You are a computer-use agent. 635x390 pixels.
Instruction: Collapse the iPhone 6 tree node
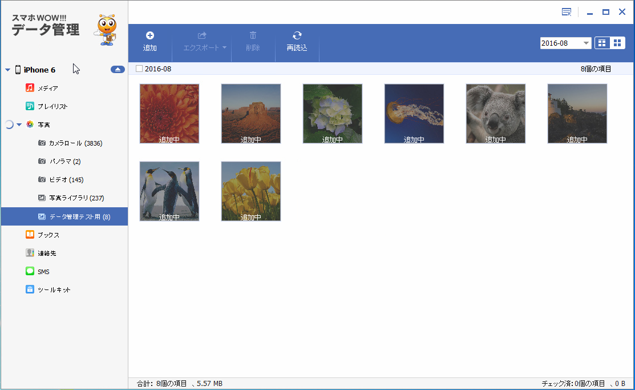coord(7,70)
